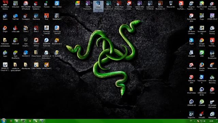The height and width of the screenshot is (123, 218).
Task: Open the taskbar clock showing 22:40
Action: coord(211,121)
